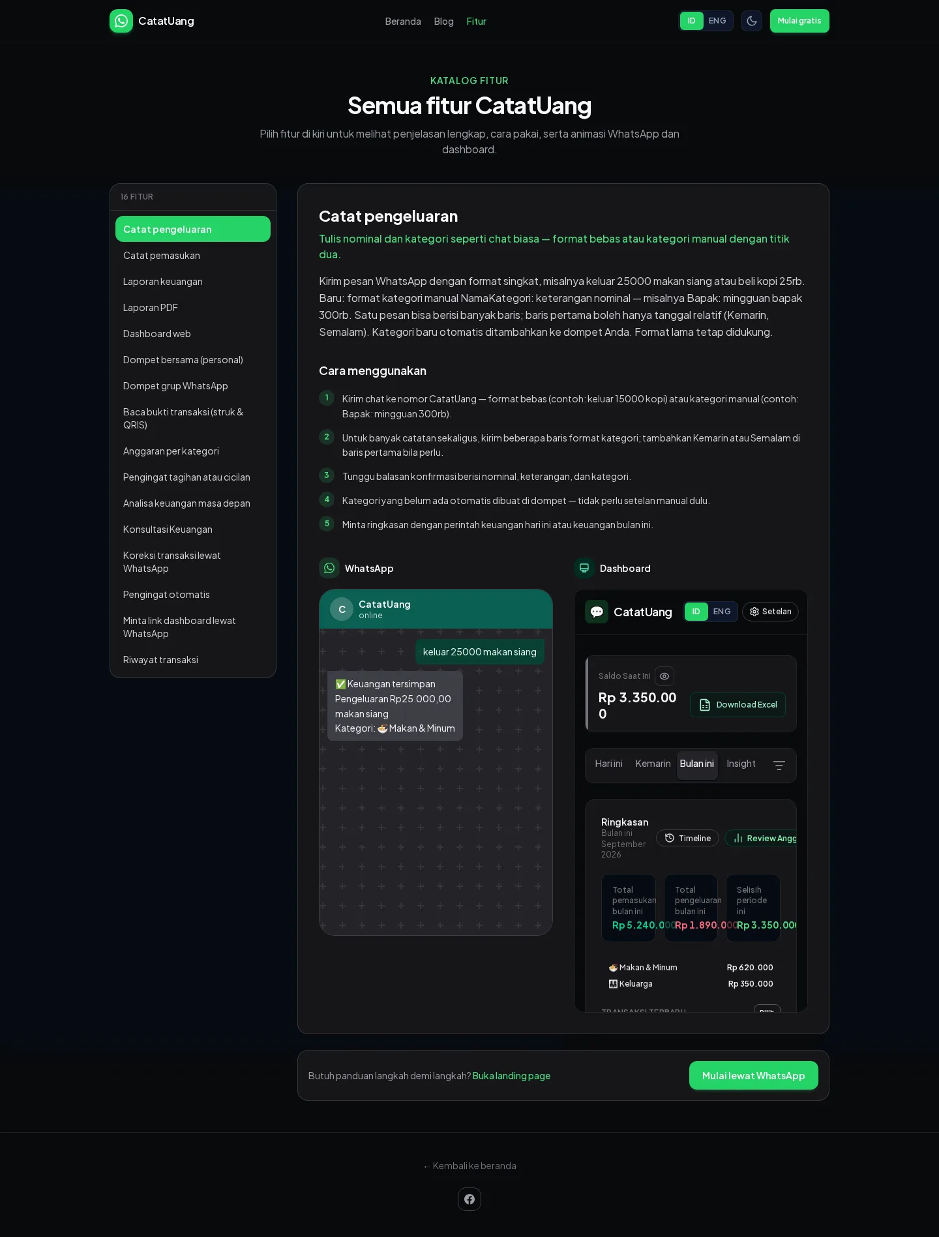This screenshot has width=939, height=1237.
Task: Select Pengingat otomatis feature
Action: [x=193, y=595]
